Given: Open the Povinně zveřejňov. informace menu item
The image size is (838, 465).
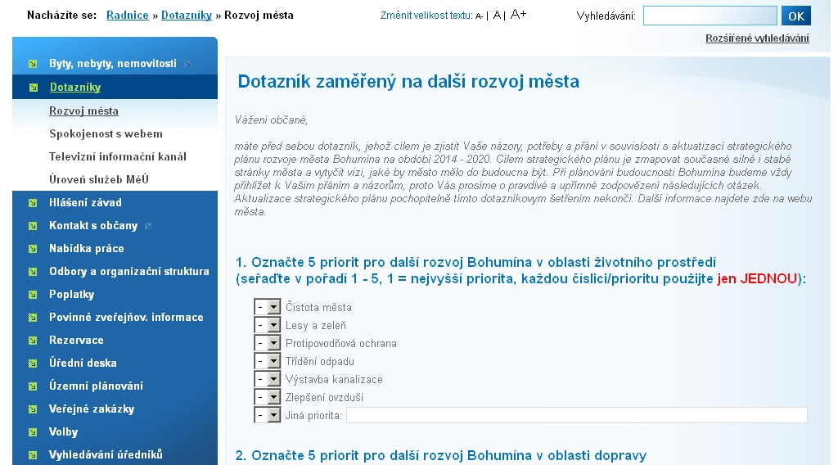Looking at the screenshot, I should pyautogui.click(x=126, y=318).
